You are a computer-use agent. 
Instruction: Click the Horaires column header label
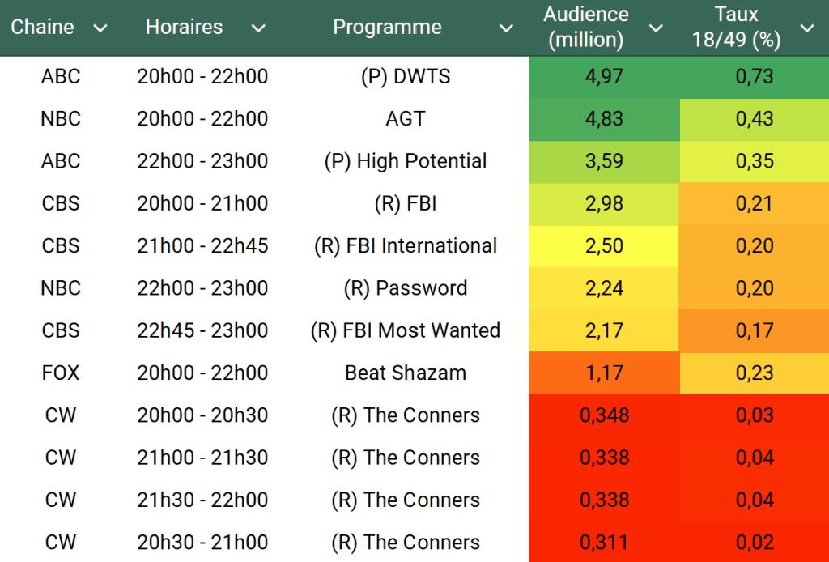(183, 28)
